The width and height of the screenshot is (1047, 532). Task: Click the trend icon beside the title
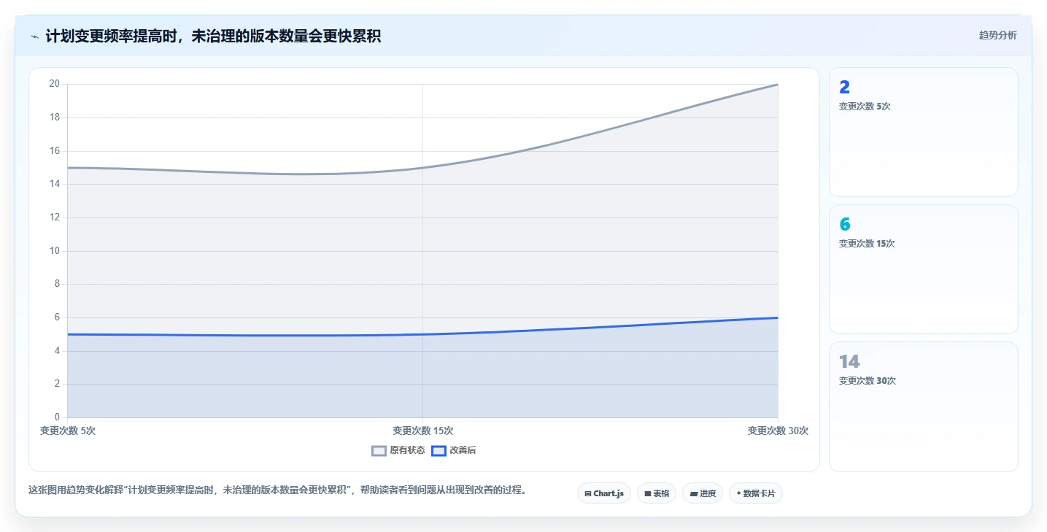pos(34,36)
